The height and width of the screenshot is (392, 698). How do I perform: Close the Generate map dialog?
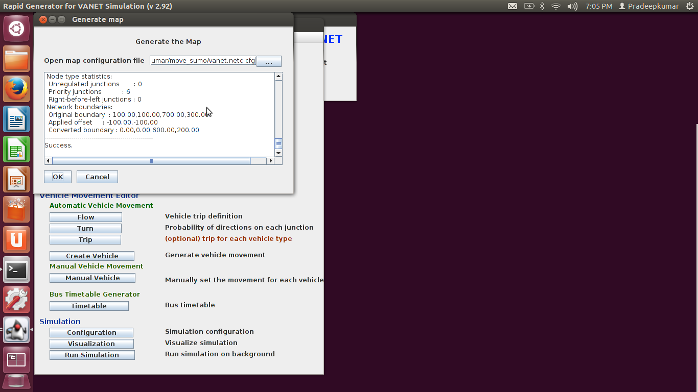click(43, 19)
